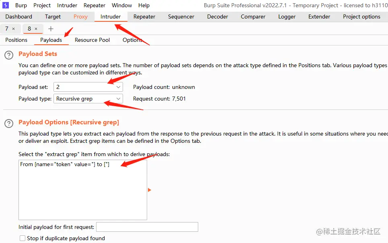Switch to the Comparer tab
The width and height of the screenshot is (388, 243).
253,16
